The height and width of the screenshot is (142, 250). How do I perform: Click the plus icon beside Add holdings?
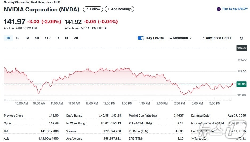(108, 9)
